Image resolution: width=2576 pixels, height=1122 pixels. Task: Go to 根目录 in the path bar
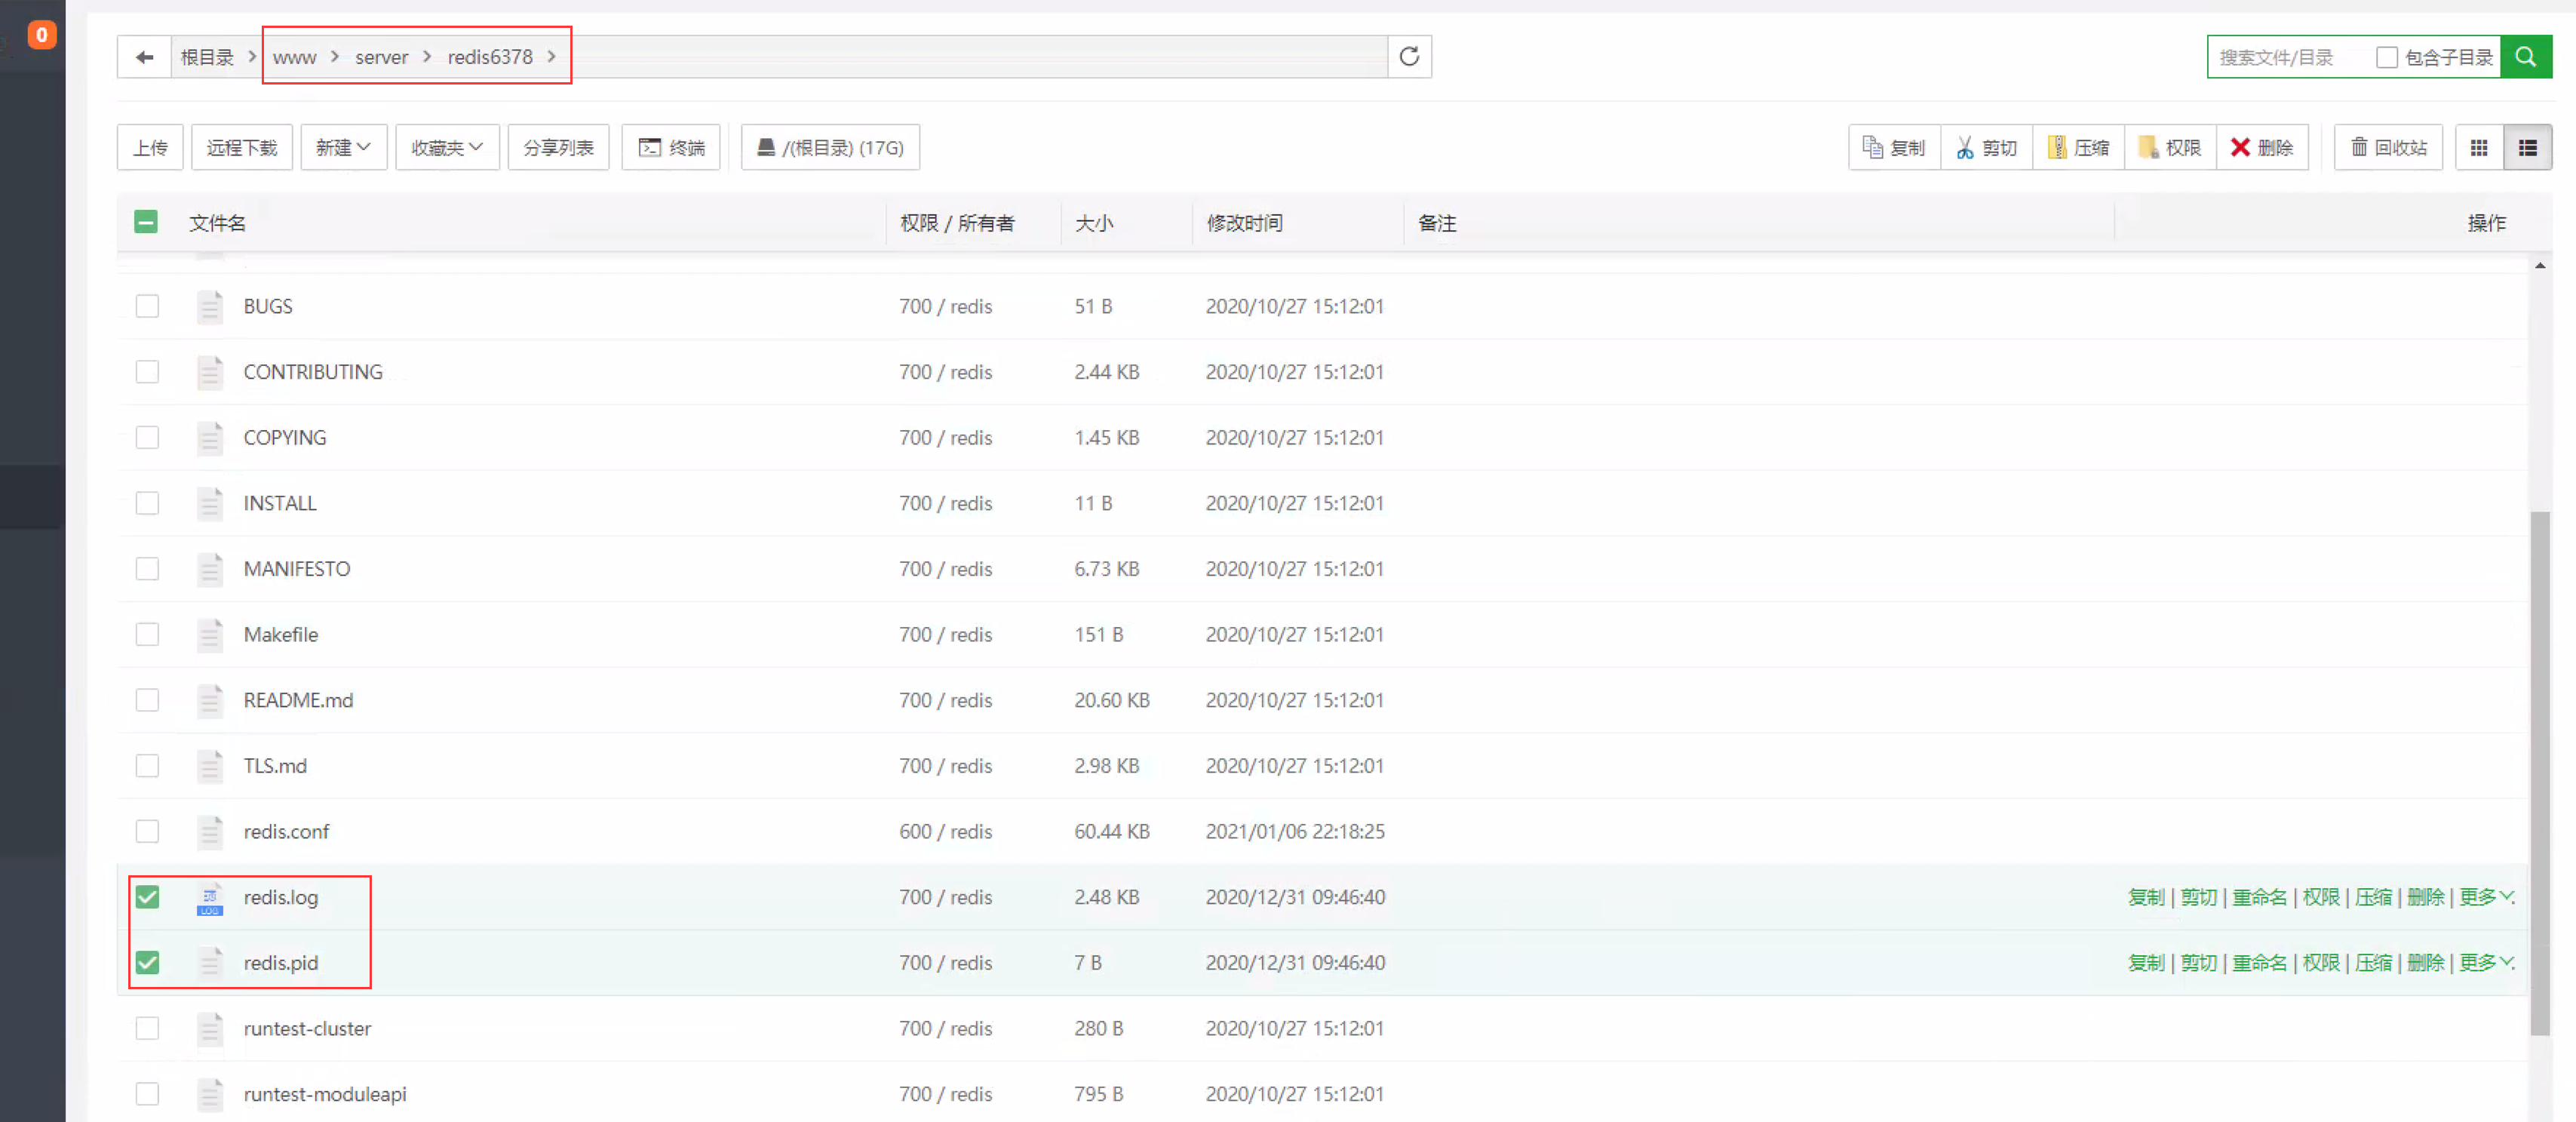pos(207,57)
